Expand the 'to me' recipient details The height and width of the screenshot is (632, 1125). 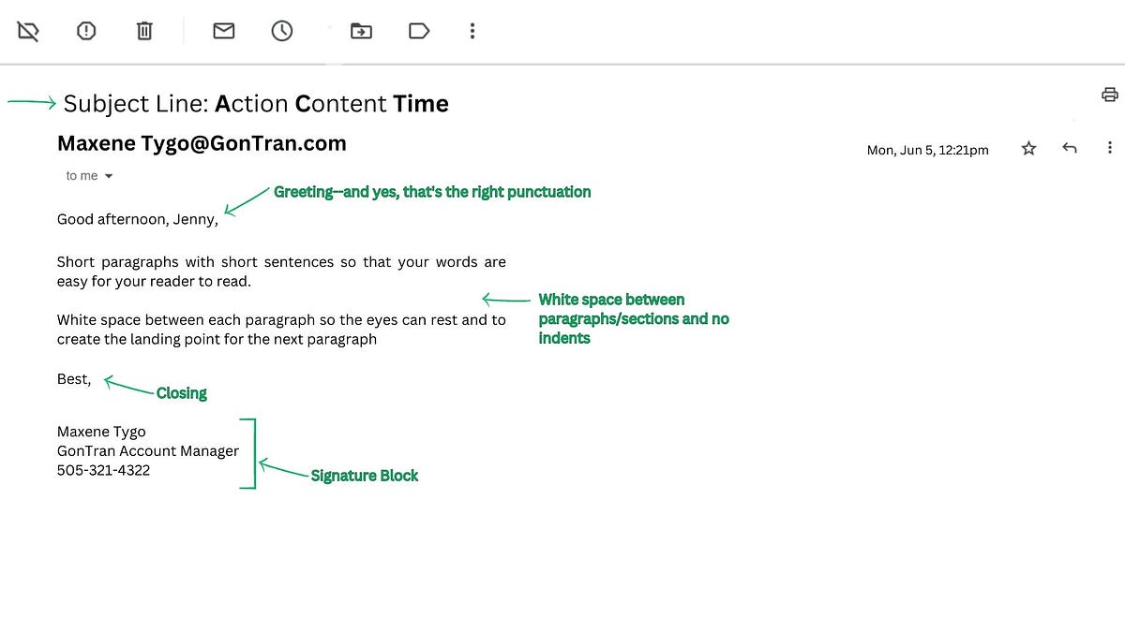(88, 175)
